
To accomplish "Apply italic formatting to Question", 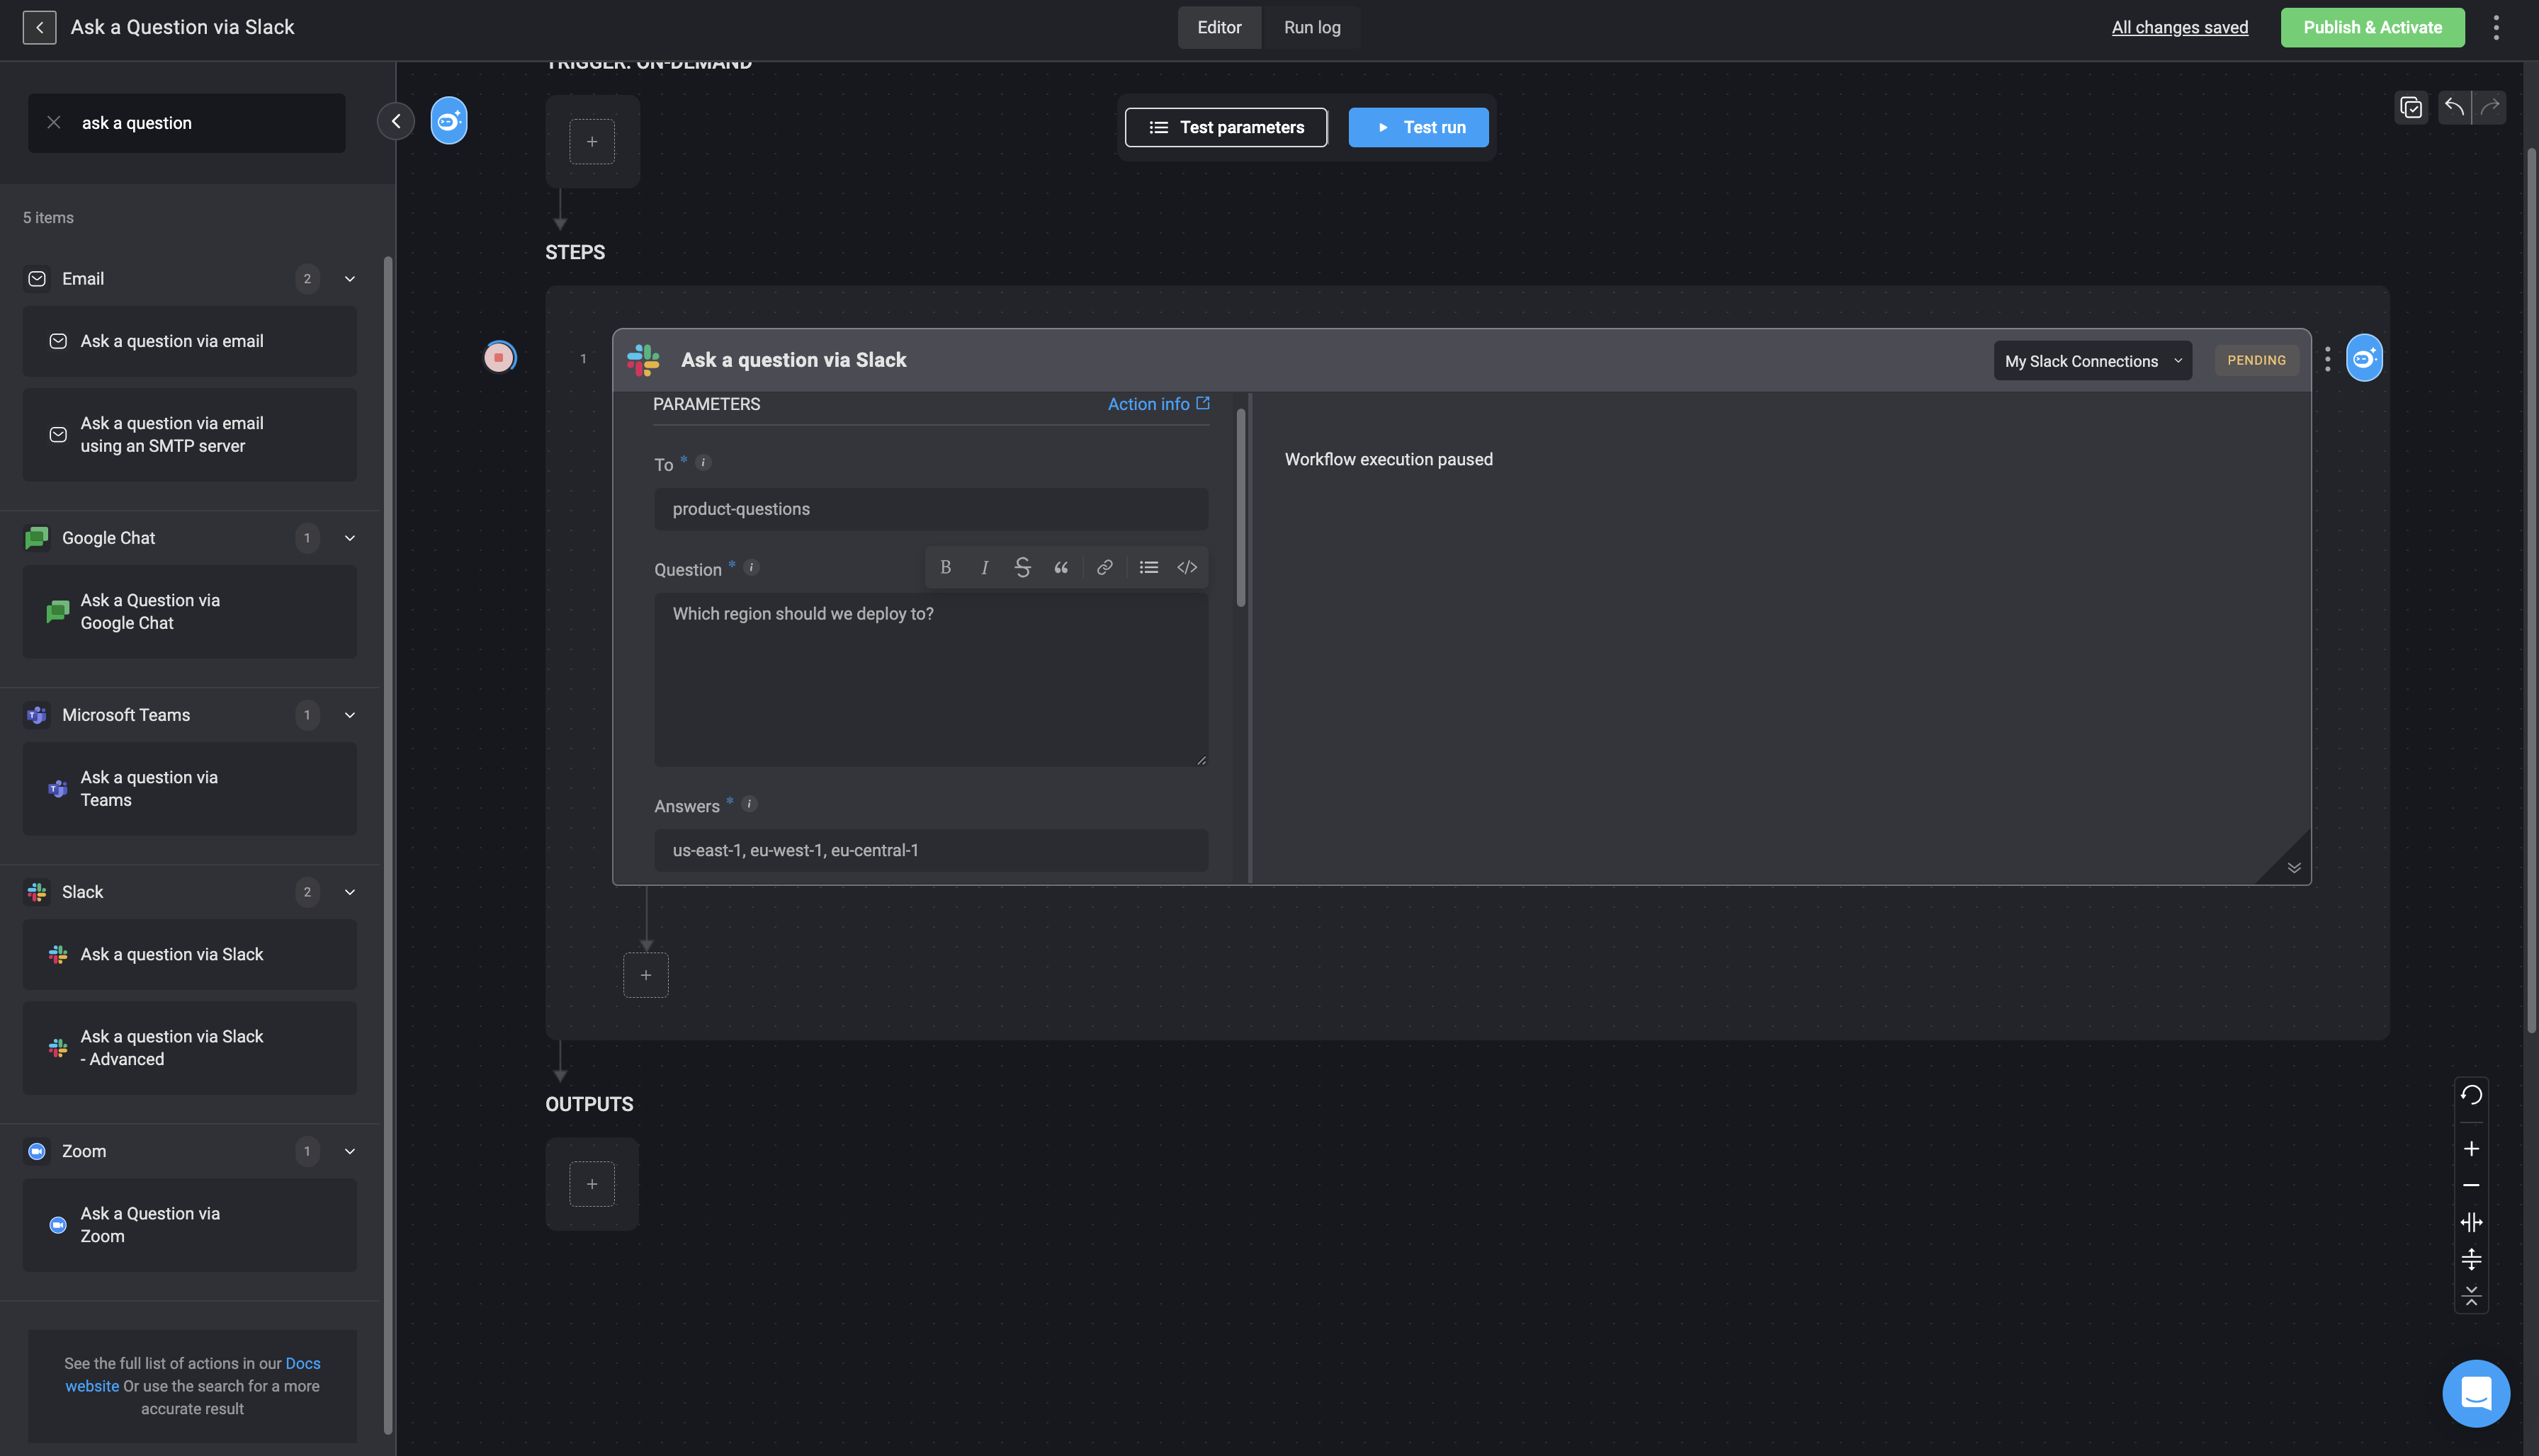I will 985,567.
